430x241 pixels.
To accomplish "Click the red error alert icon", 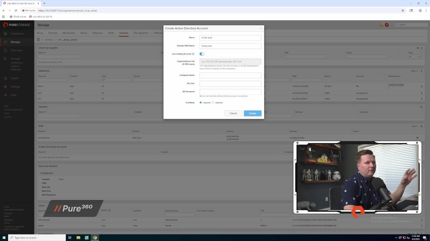I will coord(387,25).
